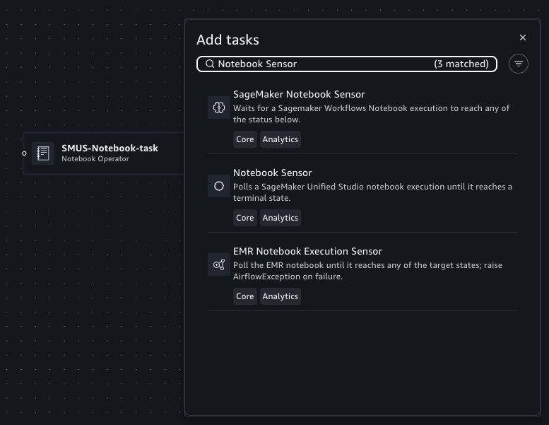Click the 'Polls a SageMaker Unified Studio' description

coord(372,192)
